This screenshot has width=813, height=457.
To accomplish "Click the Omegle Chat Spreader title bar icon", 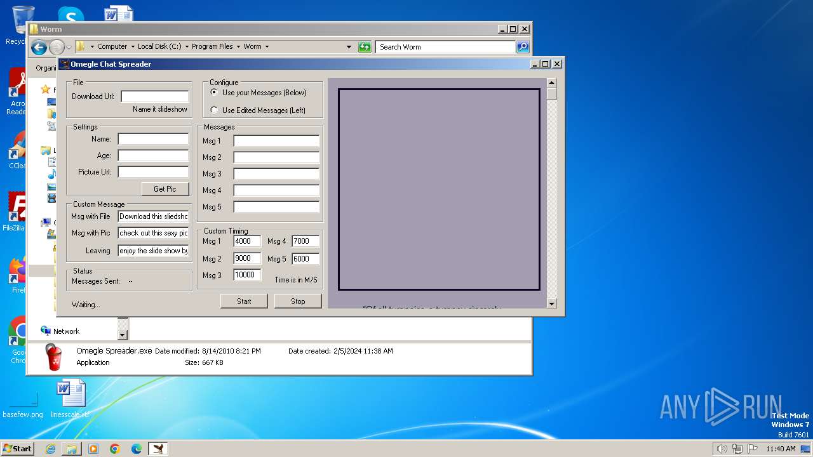I will (x=64, y=63).
